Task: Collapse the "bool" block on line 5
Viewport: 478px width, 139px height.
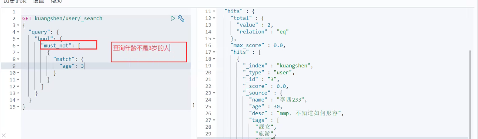Action: click(x=18, y=39)
